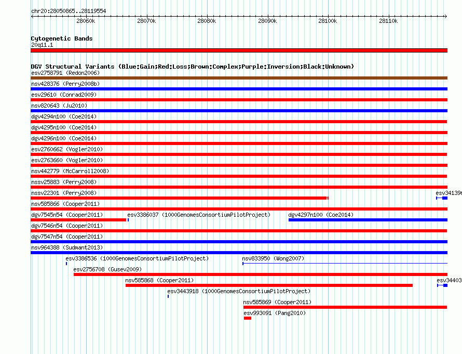The width and height of the screenshot is (462, 354).
Task: Open variant nsv585868 (Cooper2011) label
Action: click(159, 280)
